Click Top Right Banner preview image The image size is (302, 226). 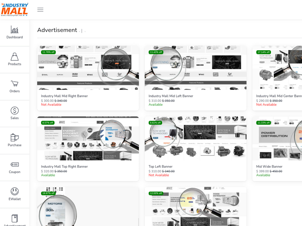click(88, 138)
